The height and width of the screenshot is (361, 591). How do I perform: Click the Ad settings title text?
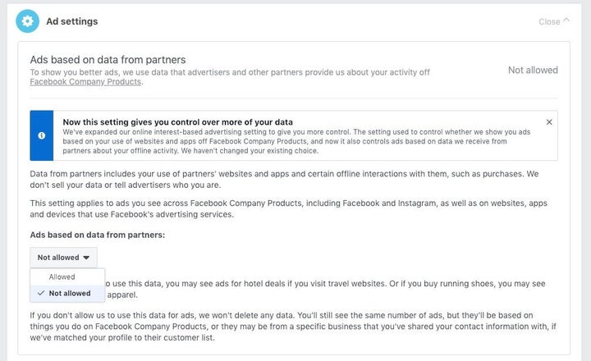(x=72, y=21)
